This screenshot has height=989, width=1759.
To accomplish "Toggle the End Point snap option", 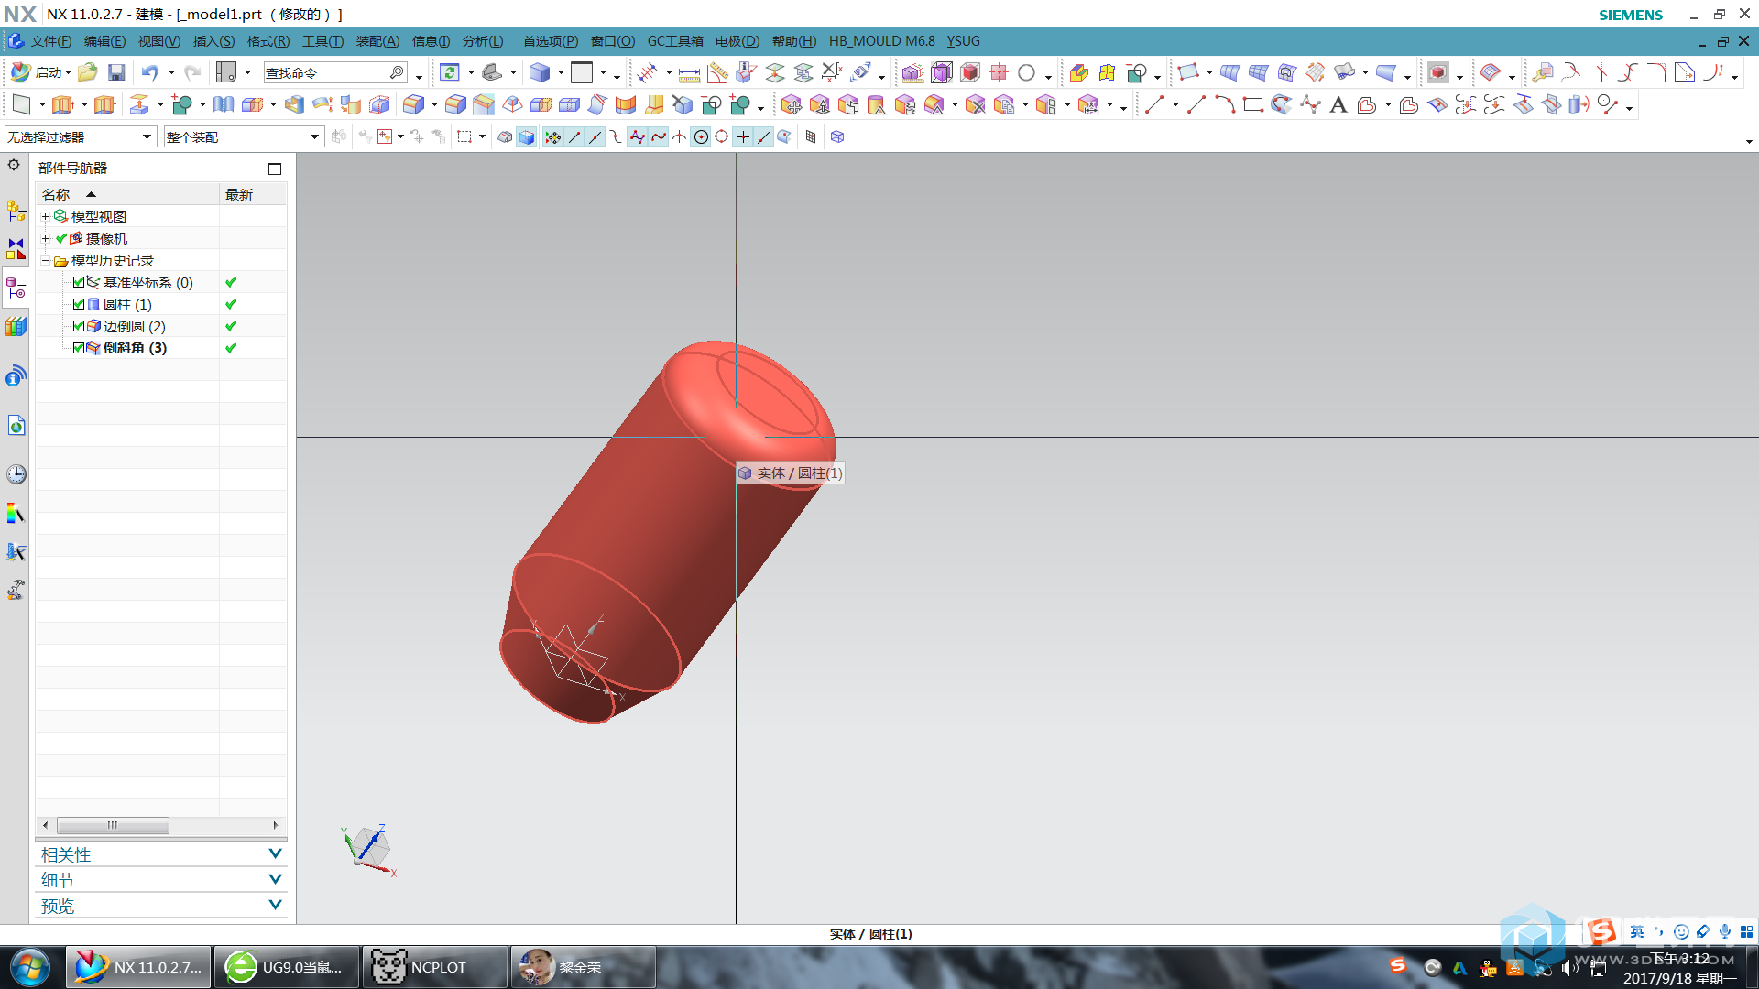I will click(574, 137).
